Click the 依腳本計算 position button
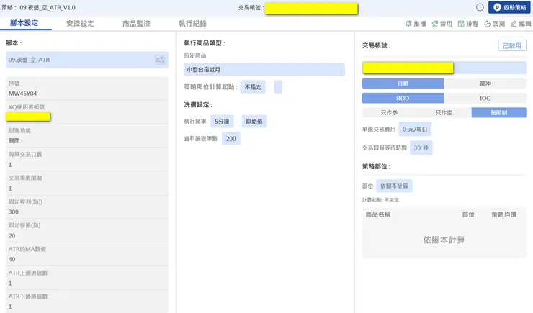 tap(394, 186)
